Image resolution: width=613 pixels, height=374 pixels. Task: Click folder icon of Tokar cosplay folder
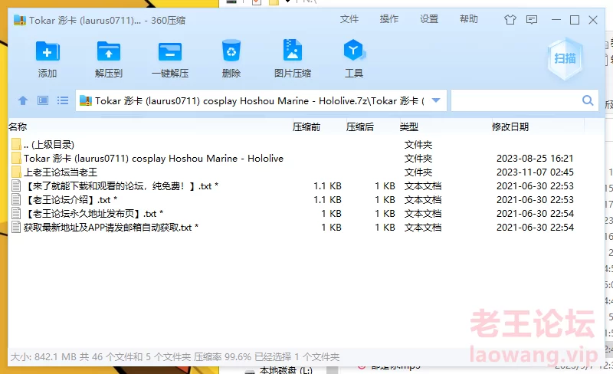[16, 158]
